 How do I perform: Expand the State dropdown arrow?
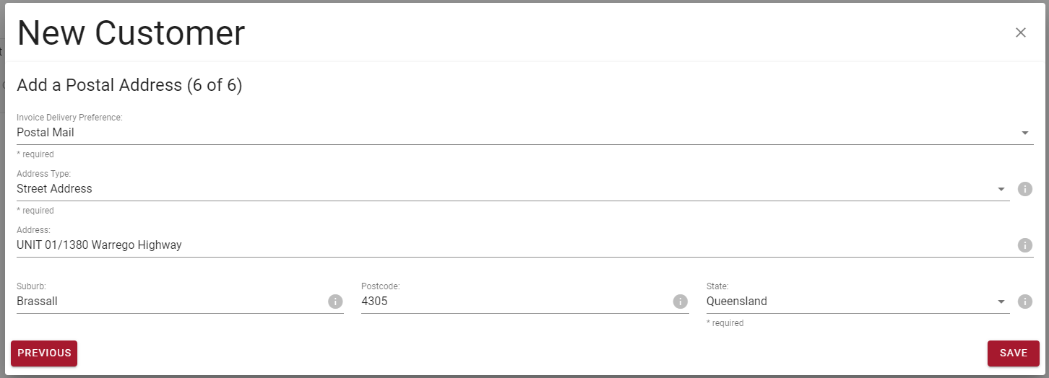[x=1001, y=302]
